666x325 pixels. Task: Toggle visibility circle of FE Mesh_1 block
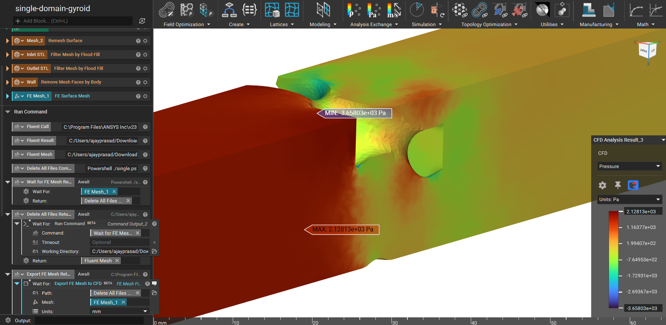(145, 96)
